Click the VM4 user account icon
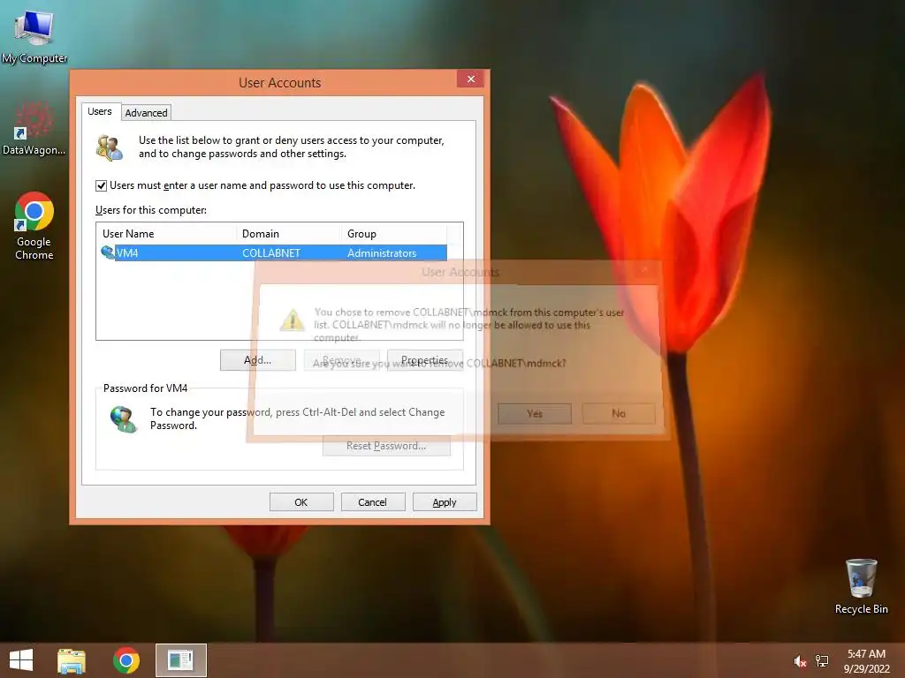The image size is (905, 678). point(107,252)
